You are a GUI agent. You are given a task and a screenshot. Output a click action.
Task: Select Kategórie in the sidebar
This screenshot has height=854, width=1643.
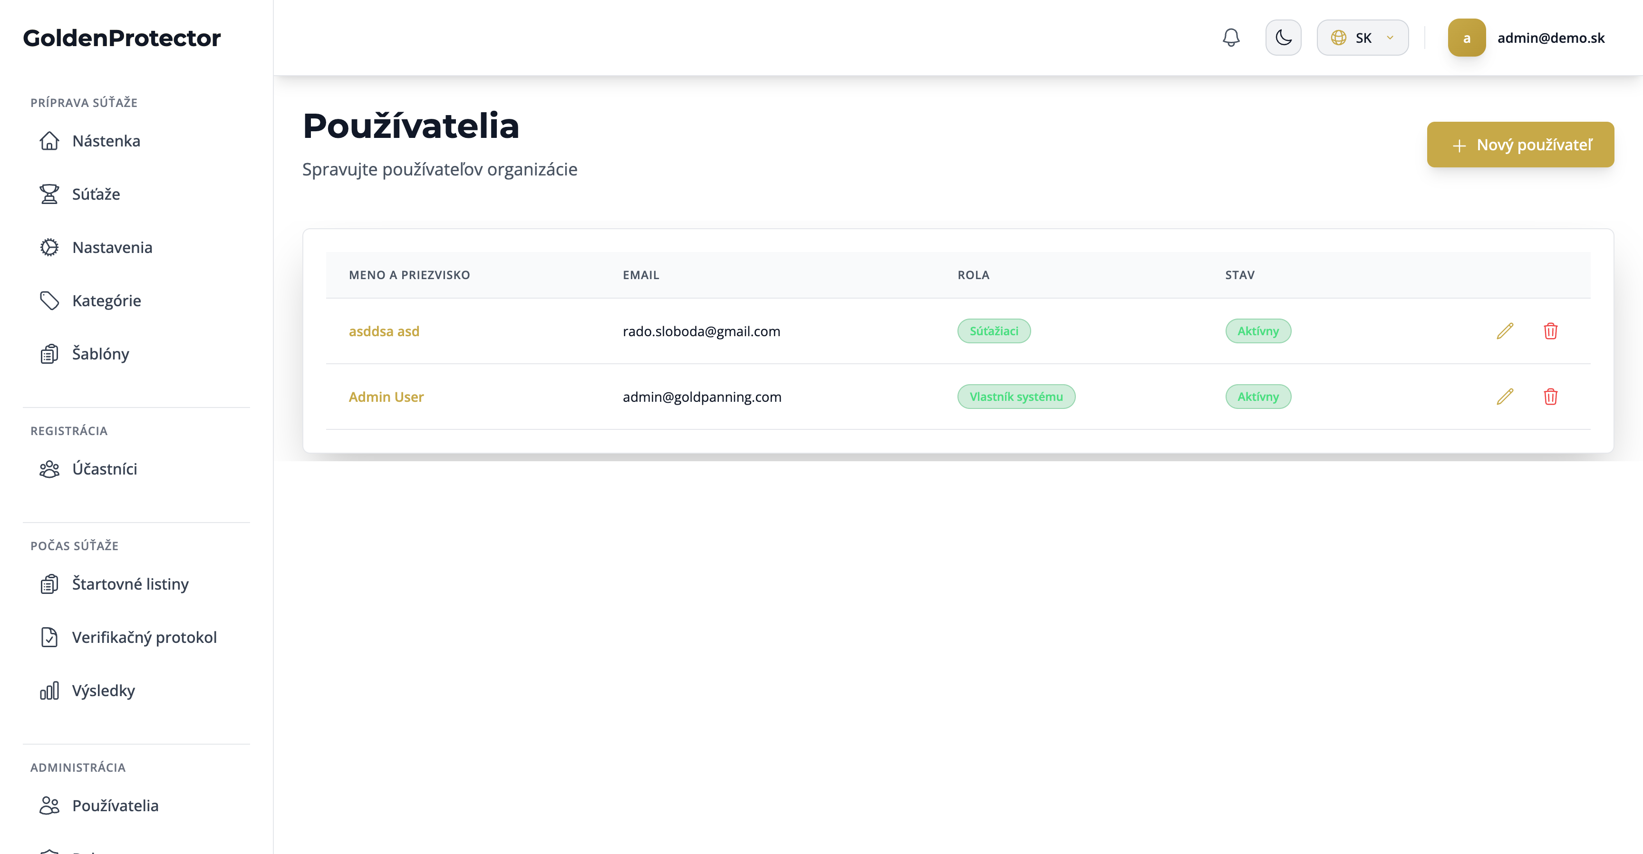tap(106, 301)
